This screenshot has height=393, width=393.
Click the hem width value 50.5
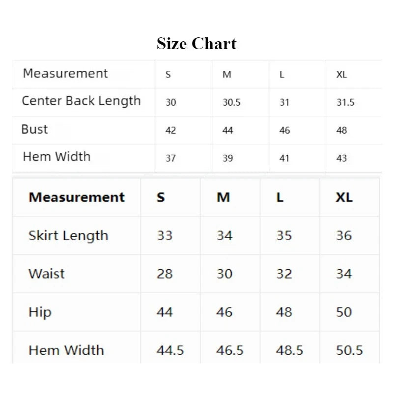coord(349,350)
